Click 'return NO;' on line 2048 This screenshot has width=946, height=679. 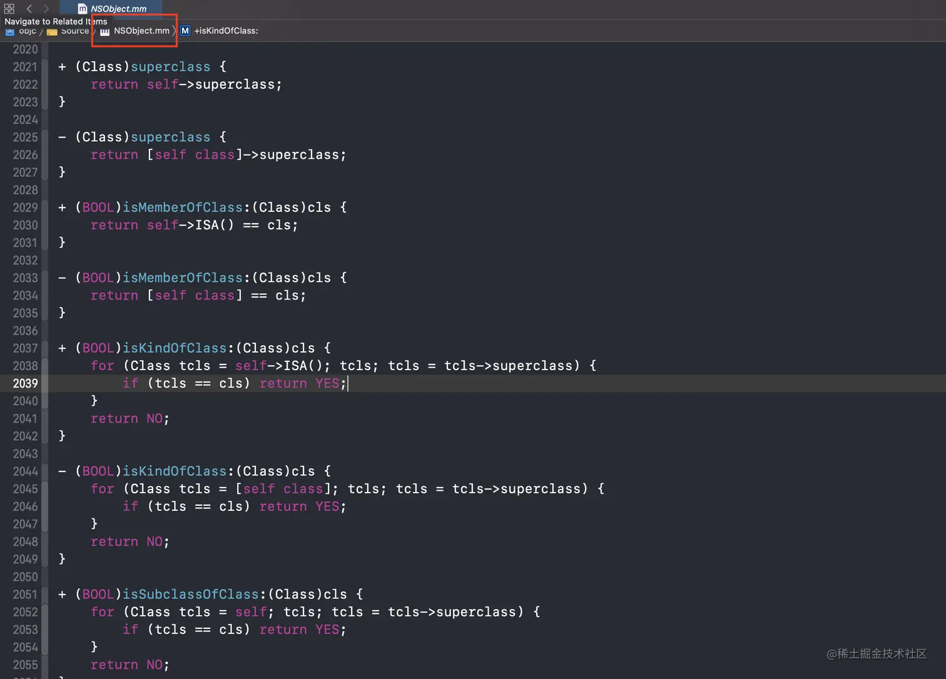130,541
